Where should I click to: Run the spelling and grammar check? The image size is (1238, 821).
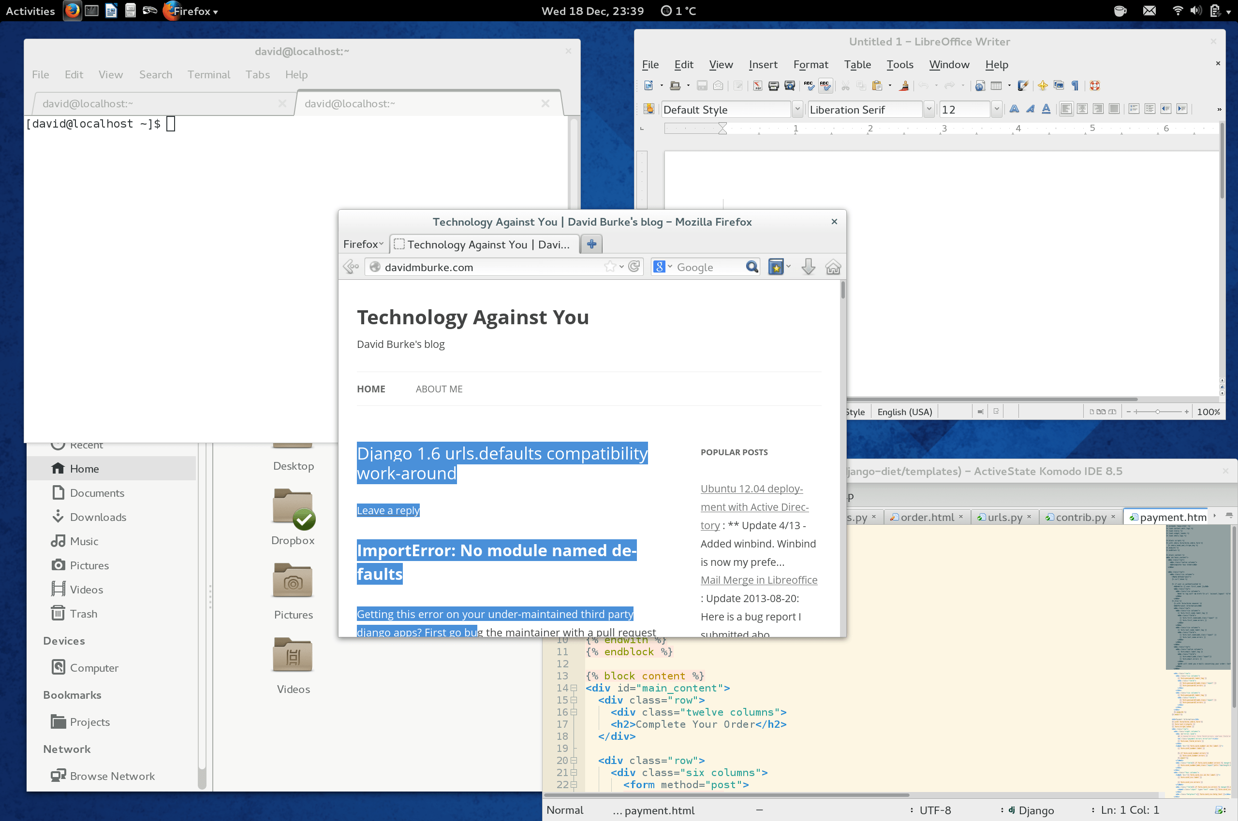pyautogui.click(x=809, y=86)
